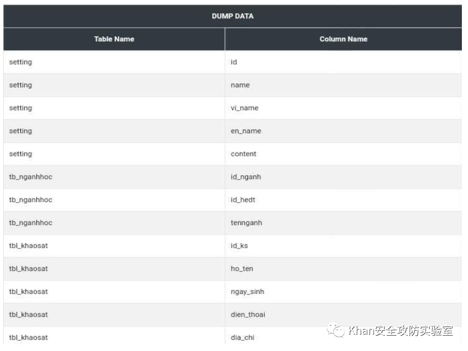Select the setting content cell

coord(243,154)
